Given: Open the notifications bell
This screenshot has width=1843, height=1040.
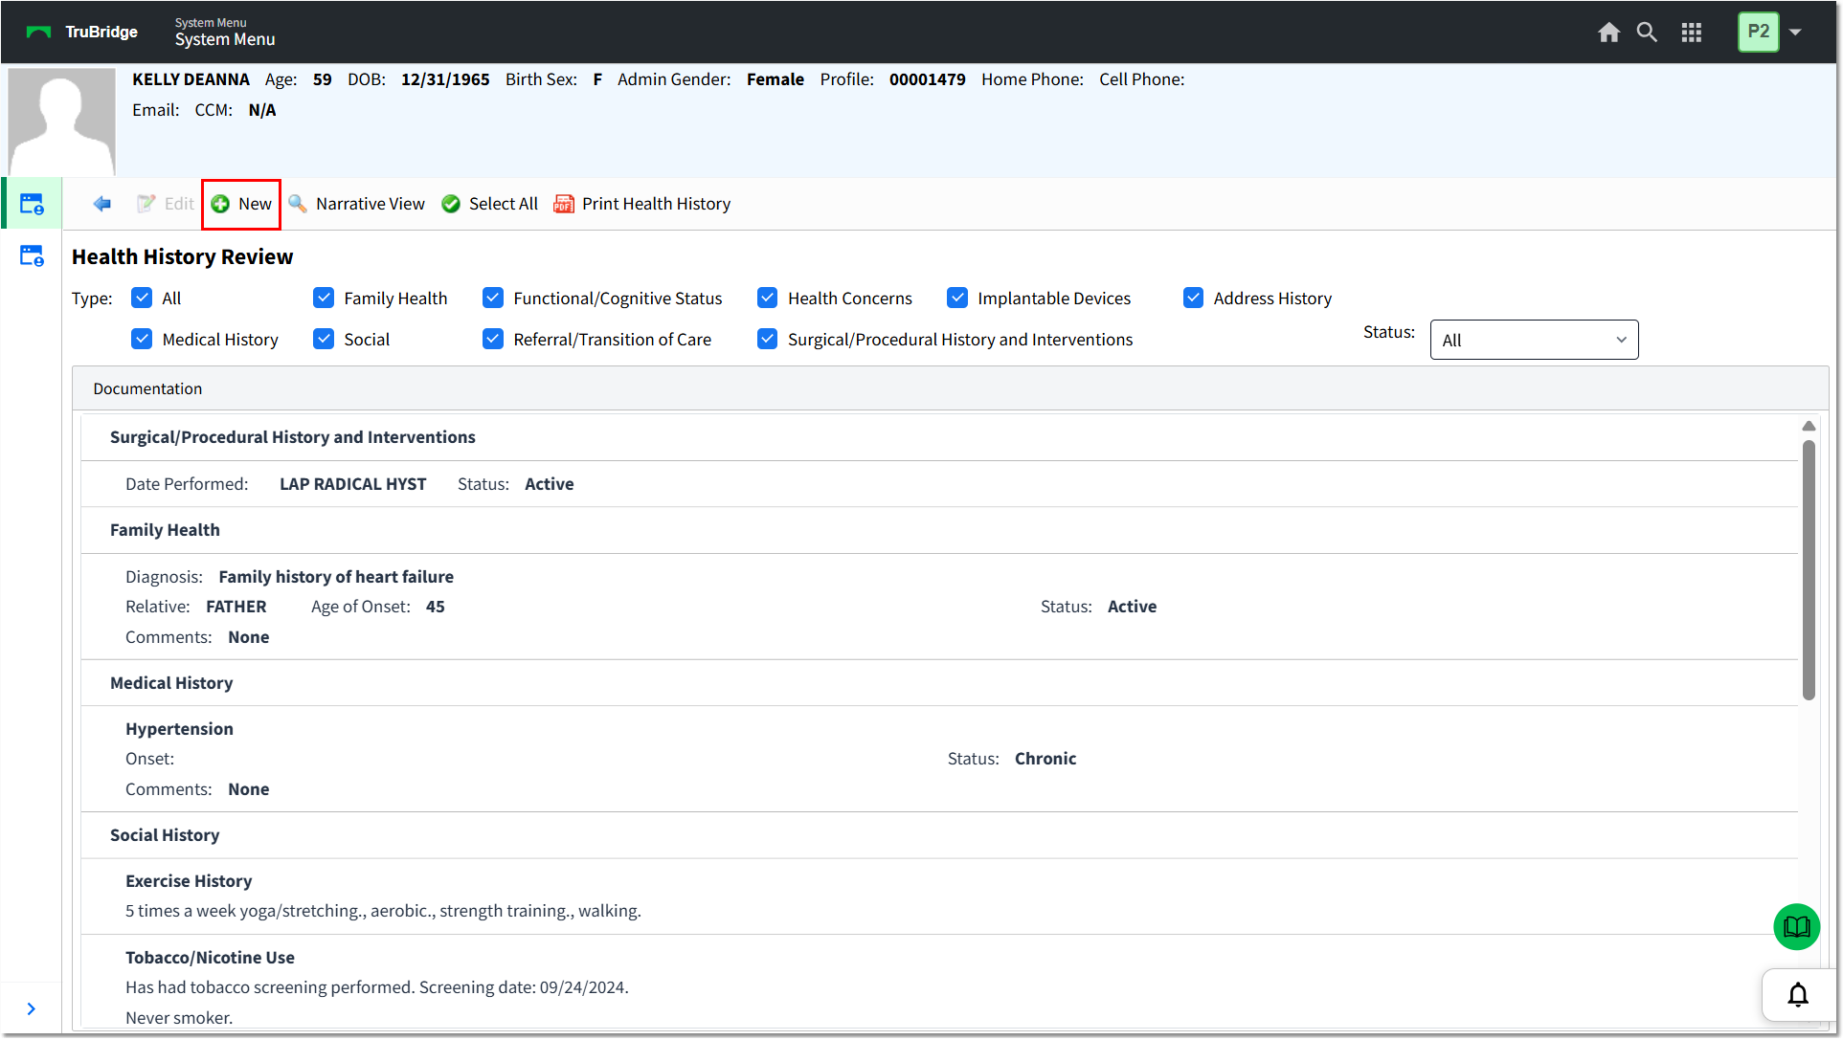Looking at the screenshot, I should click(x=1798, y=995).
